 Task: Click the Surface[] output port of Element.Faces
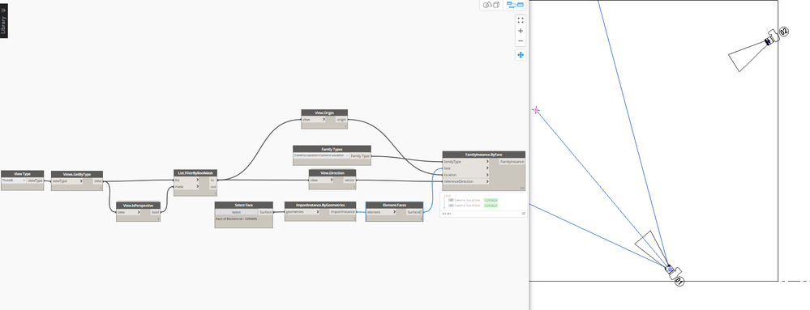414,212
